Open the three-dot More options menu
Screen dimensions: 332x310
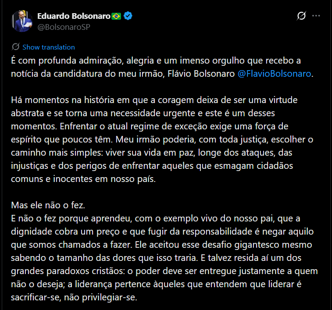pyautogui.click(x=316, y=16)
